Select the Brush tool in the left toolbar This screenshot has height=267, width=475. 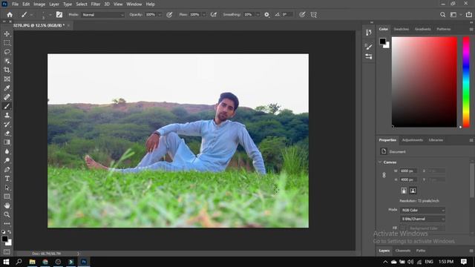[x=7, y=106]
